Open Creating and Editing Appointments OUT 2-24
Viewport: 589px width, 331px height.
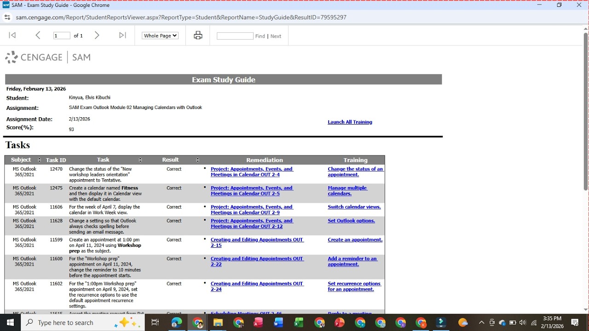pos(257,286)
